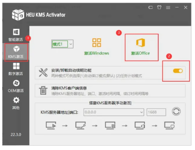Click the monitor with grid step icon
This screenshot has height=150, width=195.
(x=110, y=125)
